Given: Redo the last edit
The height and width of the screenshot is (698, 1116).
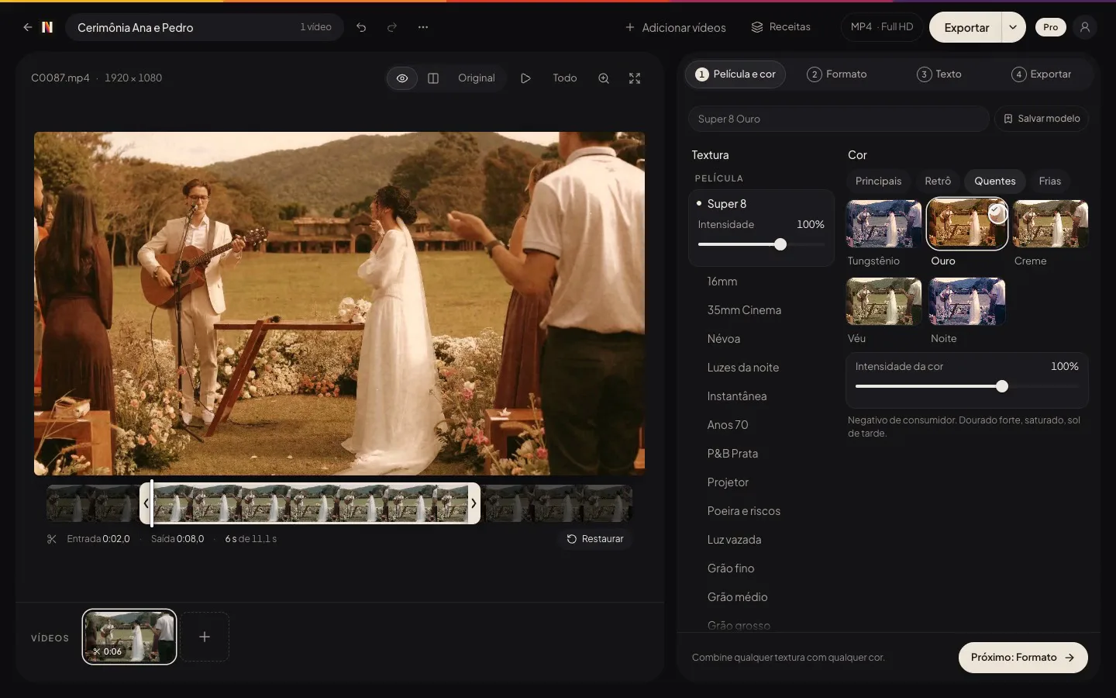Looking at the screenshot, I should [x=392, y=27].
